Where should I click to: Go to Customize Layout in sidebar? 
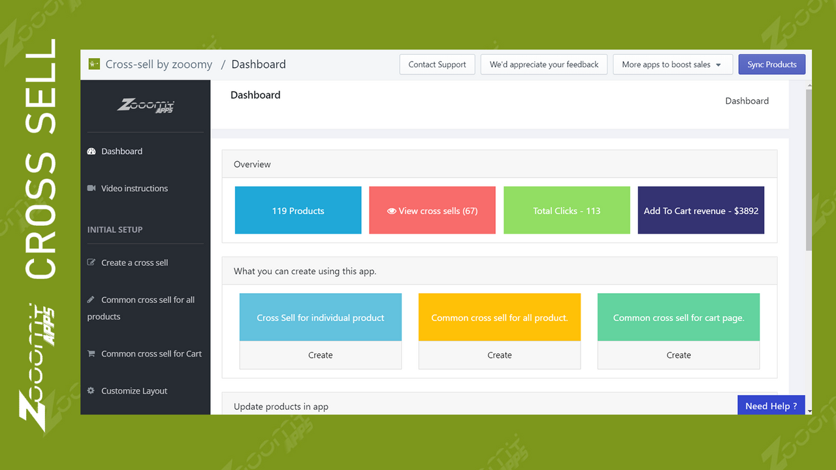[135, 391]
